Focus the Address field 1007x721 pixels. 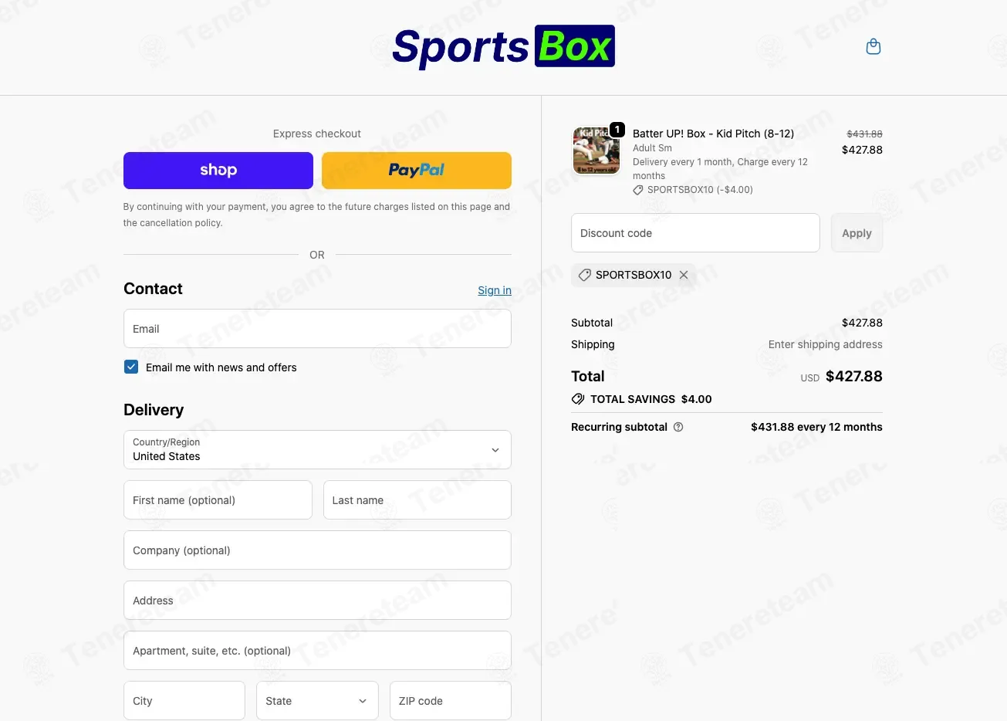(x=317, y=601)
